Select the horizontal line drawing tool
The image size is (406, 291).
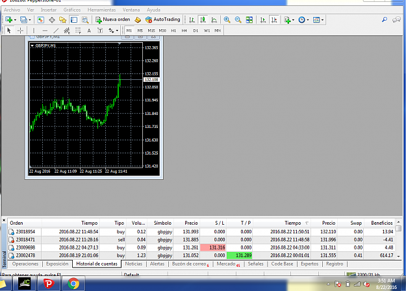(x=45, y=31)
